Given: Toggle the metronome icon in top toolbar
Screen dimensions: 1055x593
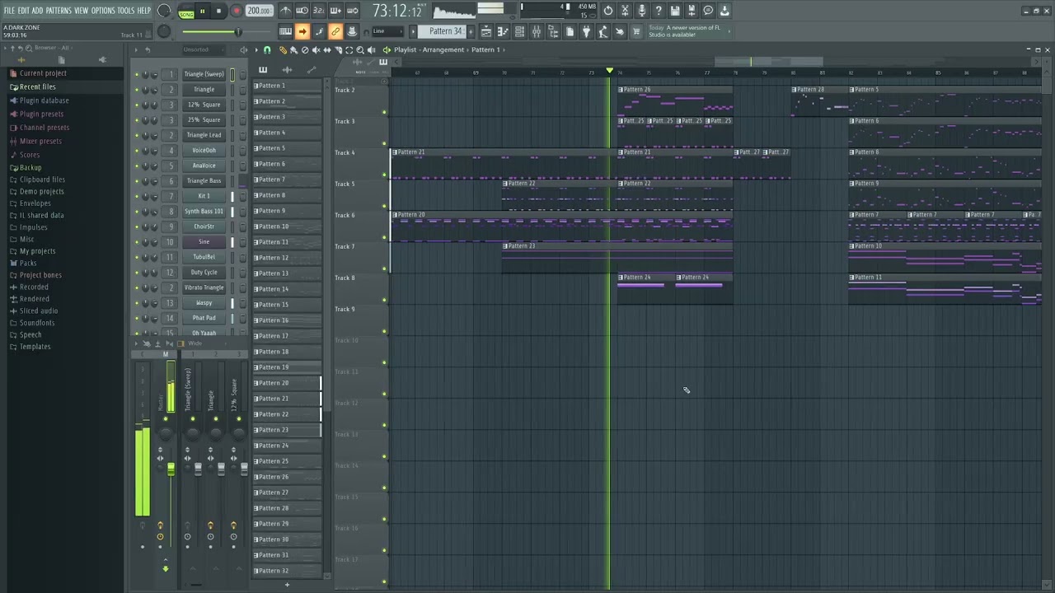Looking at the screenshot, I should [x=285, y=11].
